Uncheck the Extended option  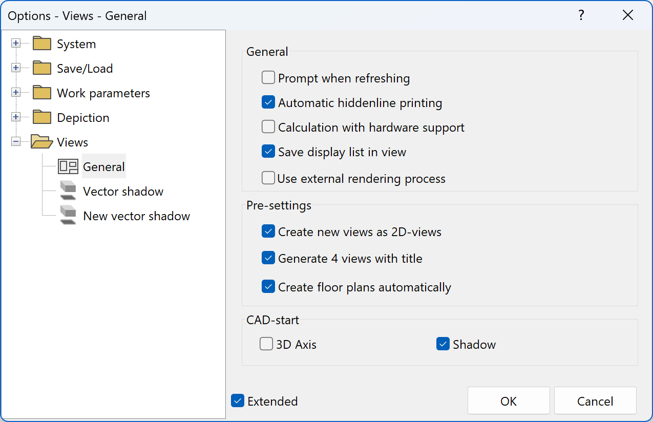click(x=238, y=401)
